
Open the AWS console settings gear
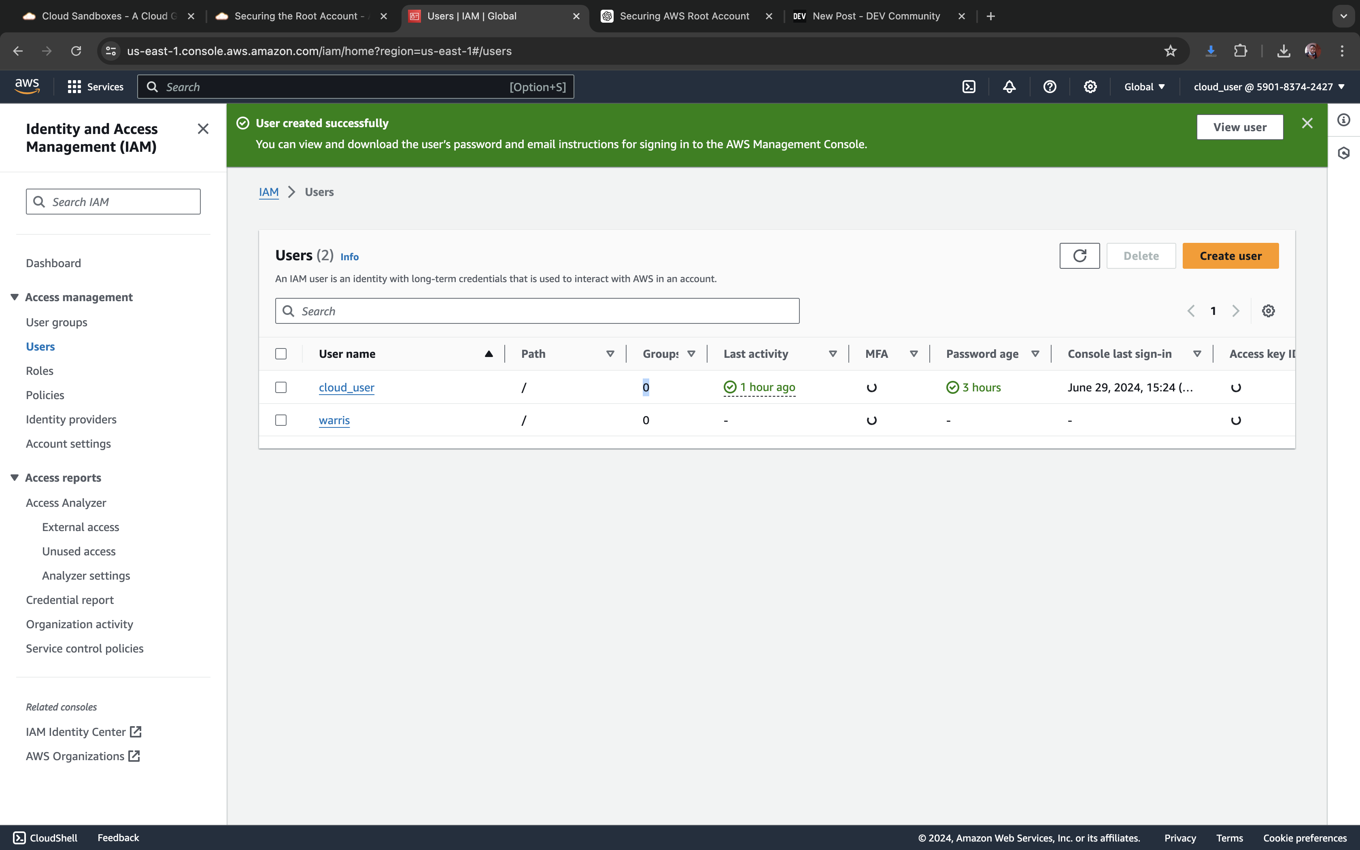[1090, 87]
